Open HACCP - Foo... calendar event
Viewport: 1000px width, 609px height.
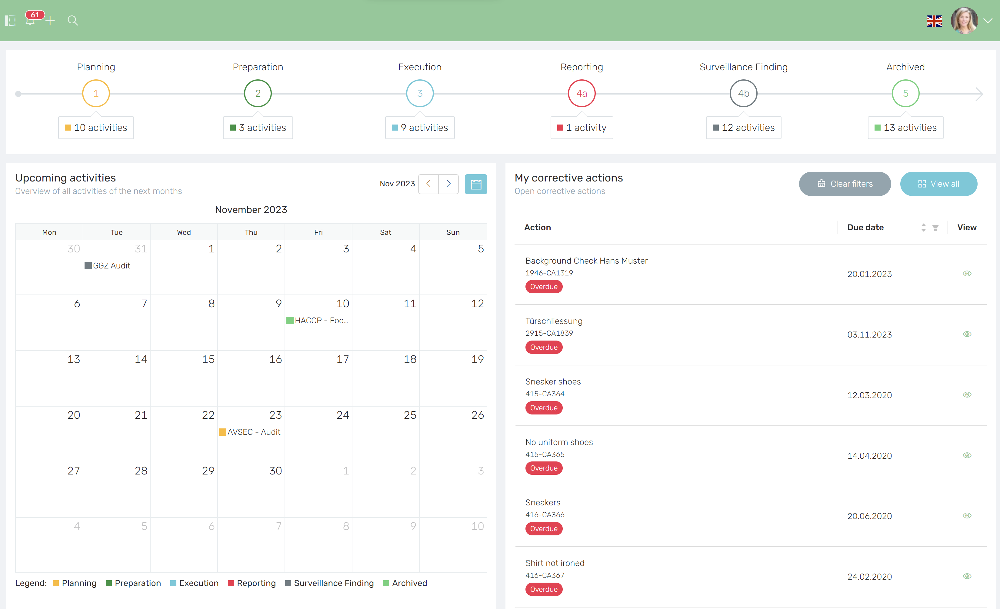pyautogui.click(x=317, y=321)
